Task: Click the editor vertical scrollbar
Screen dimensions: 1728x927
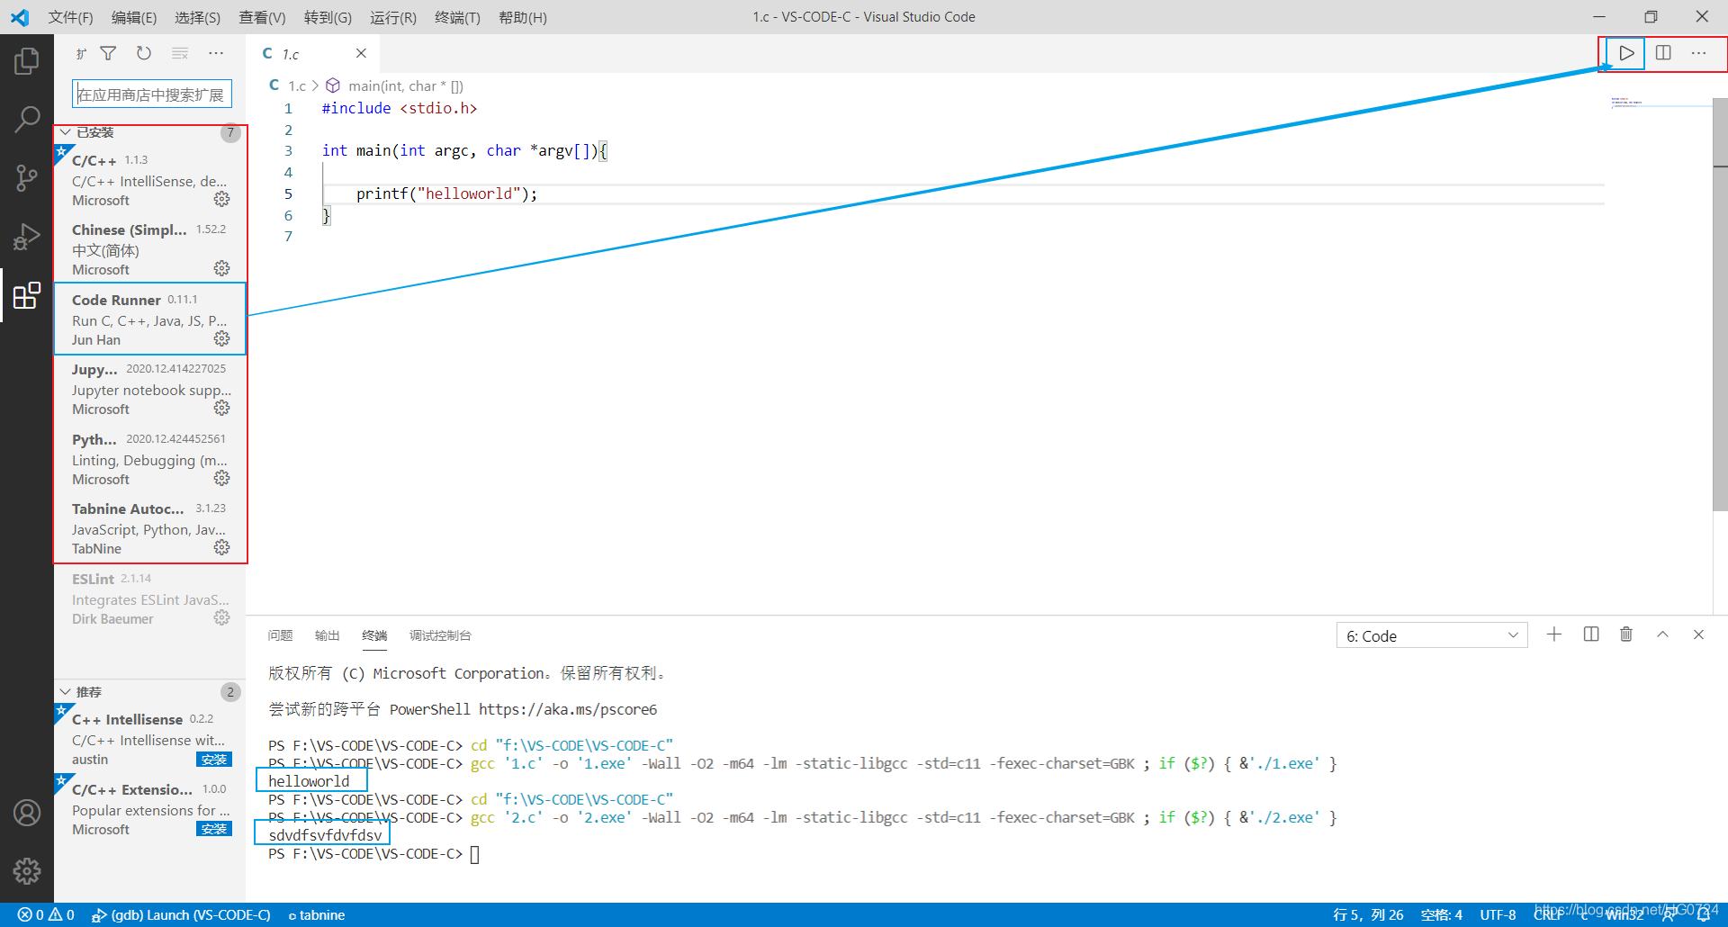Action: [1720, 304]
